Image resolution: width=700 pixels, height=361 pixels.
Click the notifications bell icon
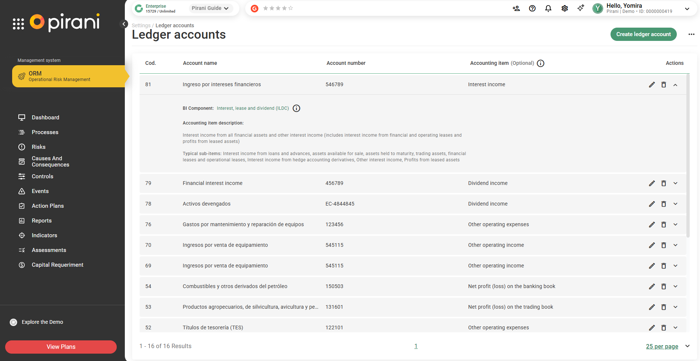point(548,8)
